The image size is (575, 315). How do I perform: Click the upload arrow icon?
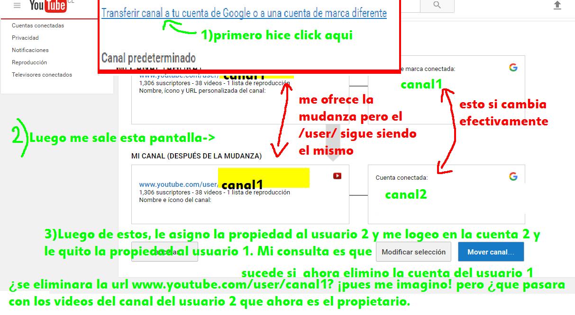(557, 5)
